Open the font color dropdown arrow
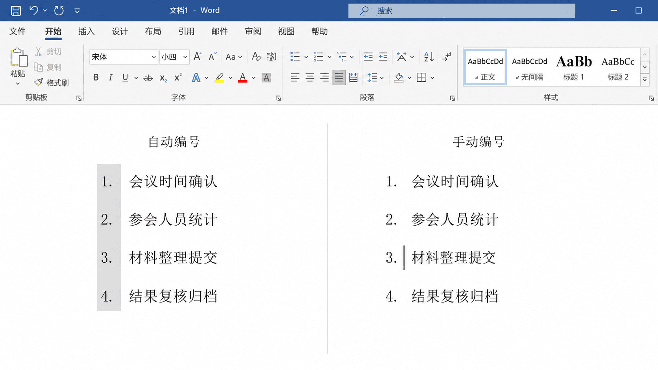The height and width of the screenshot is (370, 658). tap(254, 78)
